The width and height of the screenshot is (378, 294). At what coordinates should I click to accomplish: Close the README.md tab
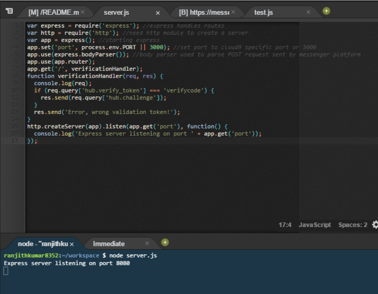point(83,12)
